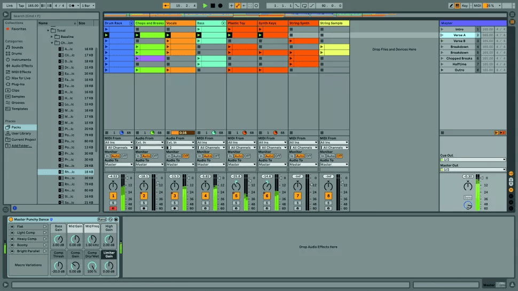Click the Arrangement Record button

220,5
